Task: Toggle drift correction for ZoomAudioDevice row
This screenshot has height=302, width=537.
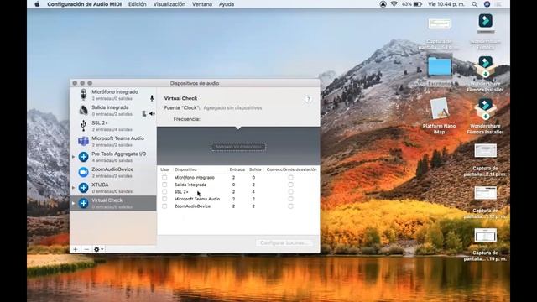Action: (290, 206)
